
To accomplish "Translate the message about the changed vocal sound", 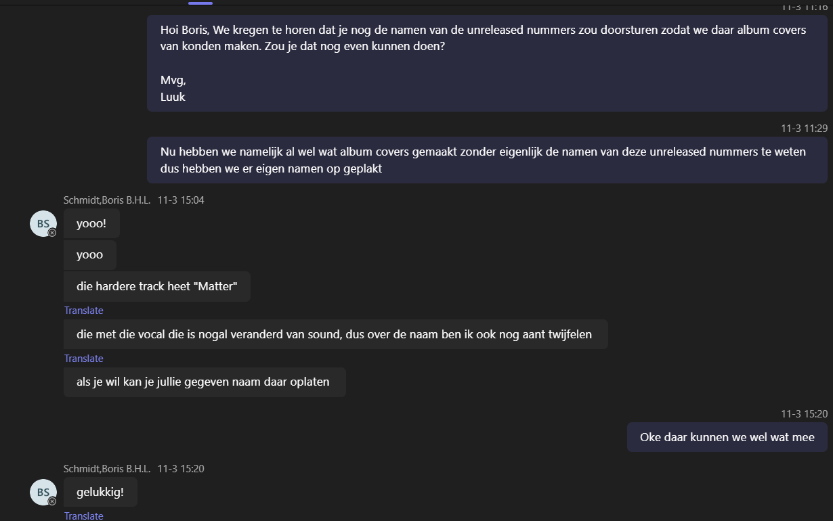I will click(x=83, y=359).
